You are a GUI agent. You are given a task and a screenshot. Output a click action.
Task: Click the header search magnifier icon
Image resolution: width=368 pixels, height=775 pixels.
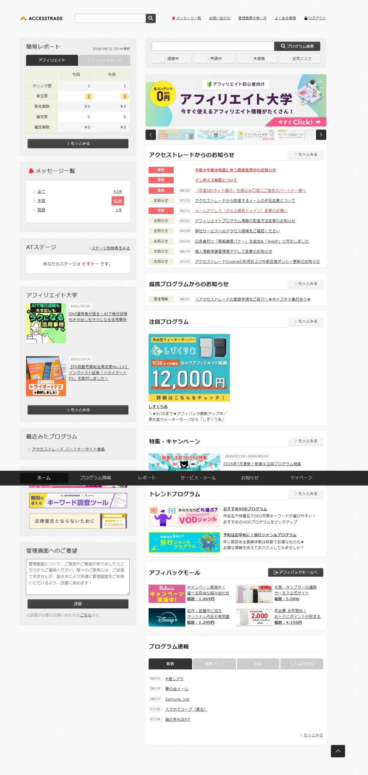[151, 18]
